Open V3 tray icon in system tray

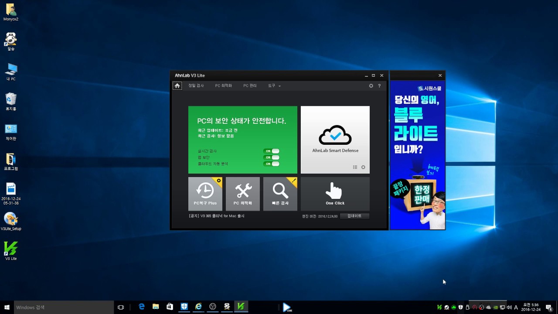tap(439, 307)
